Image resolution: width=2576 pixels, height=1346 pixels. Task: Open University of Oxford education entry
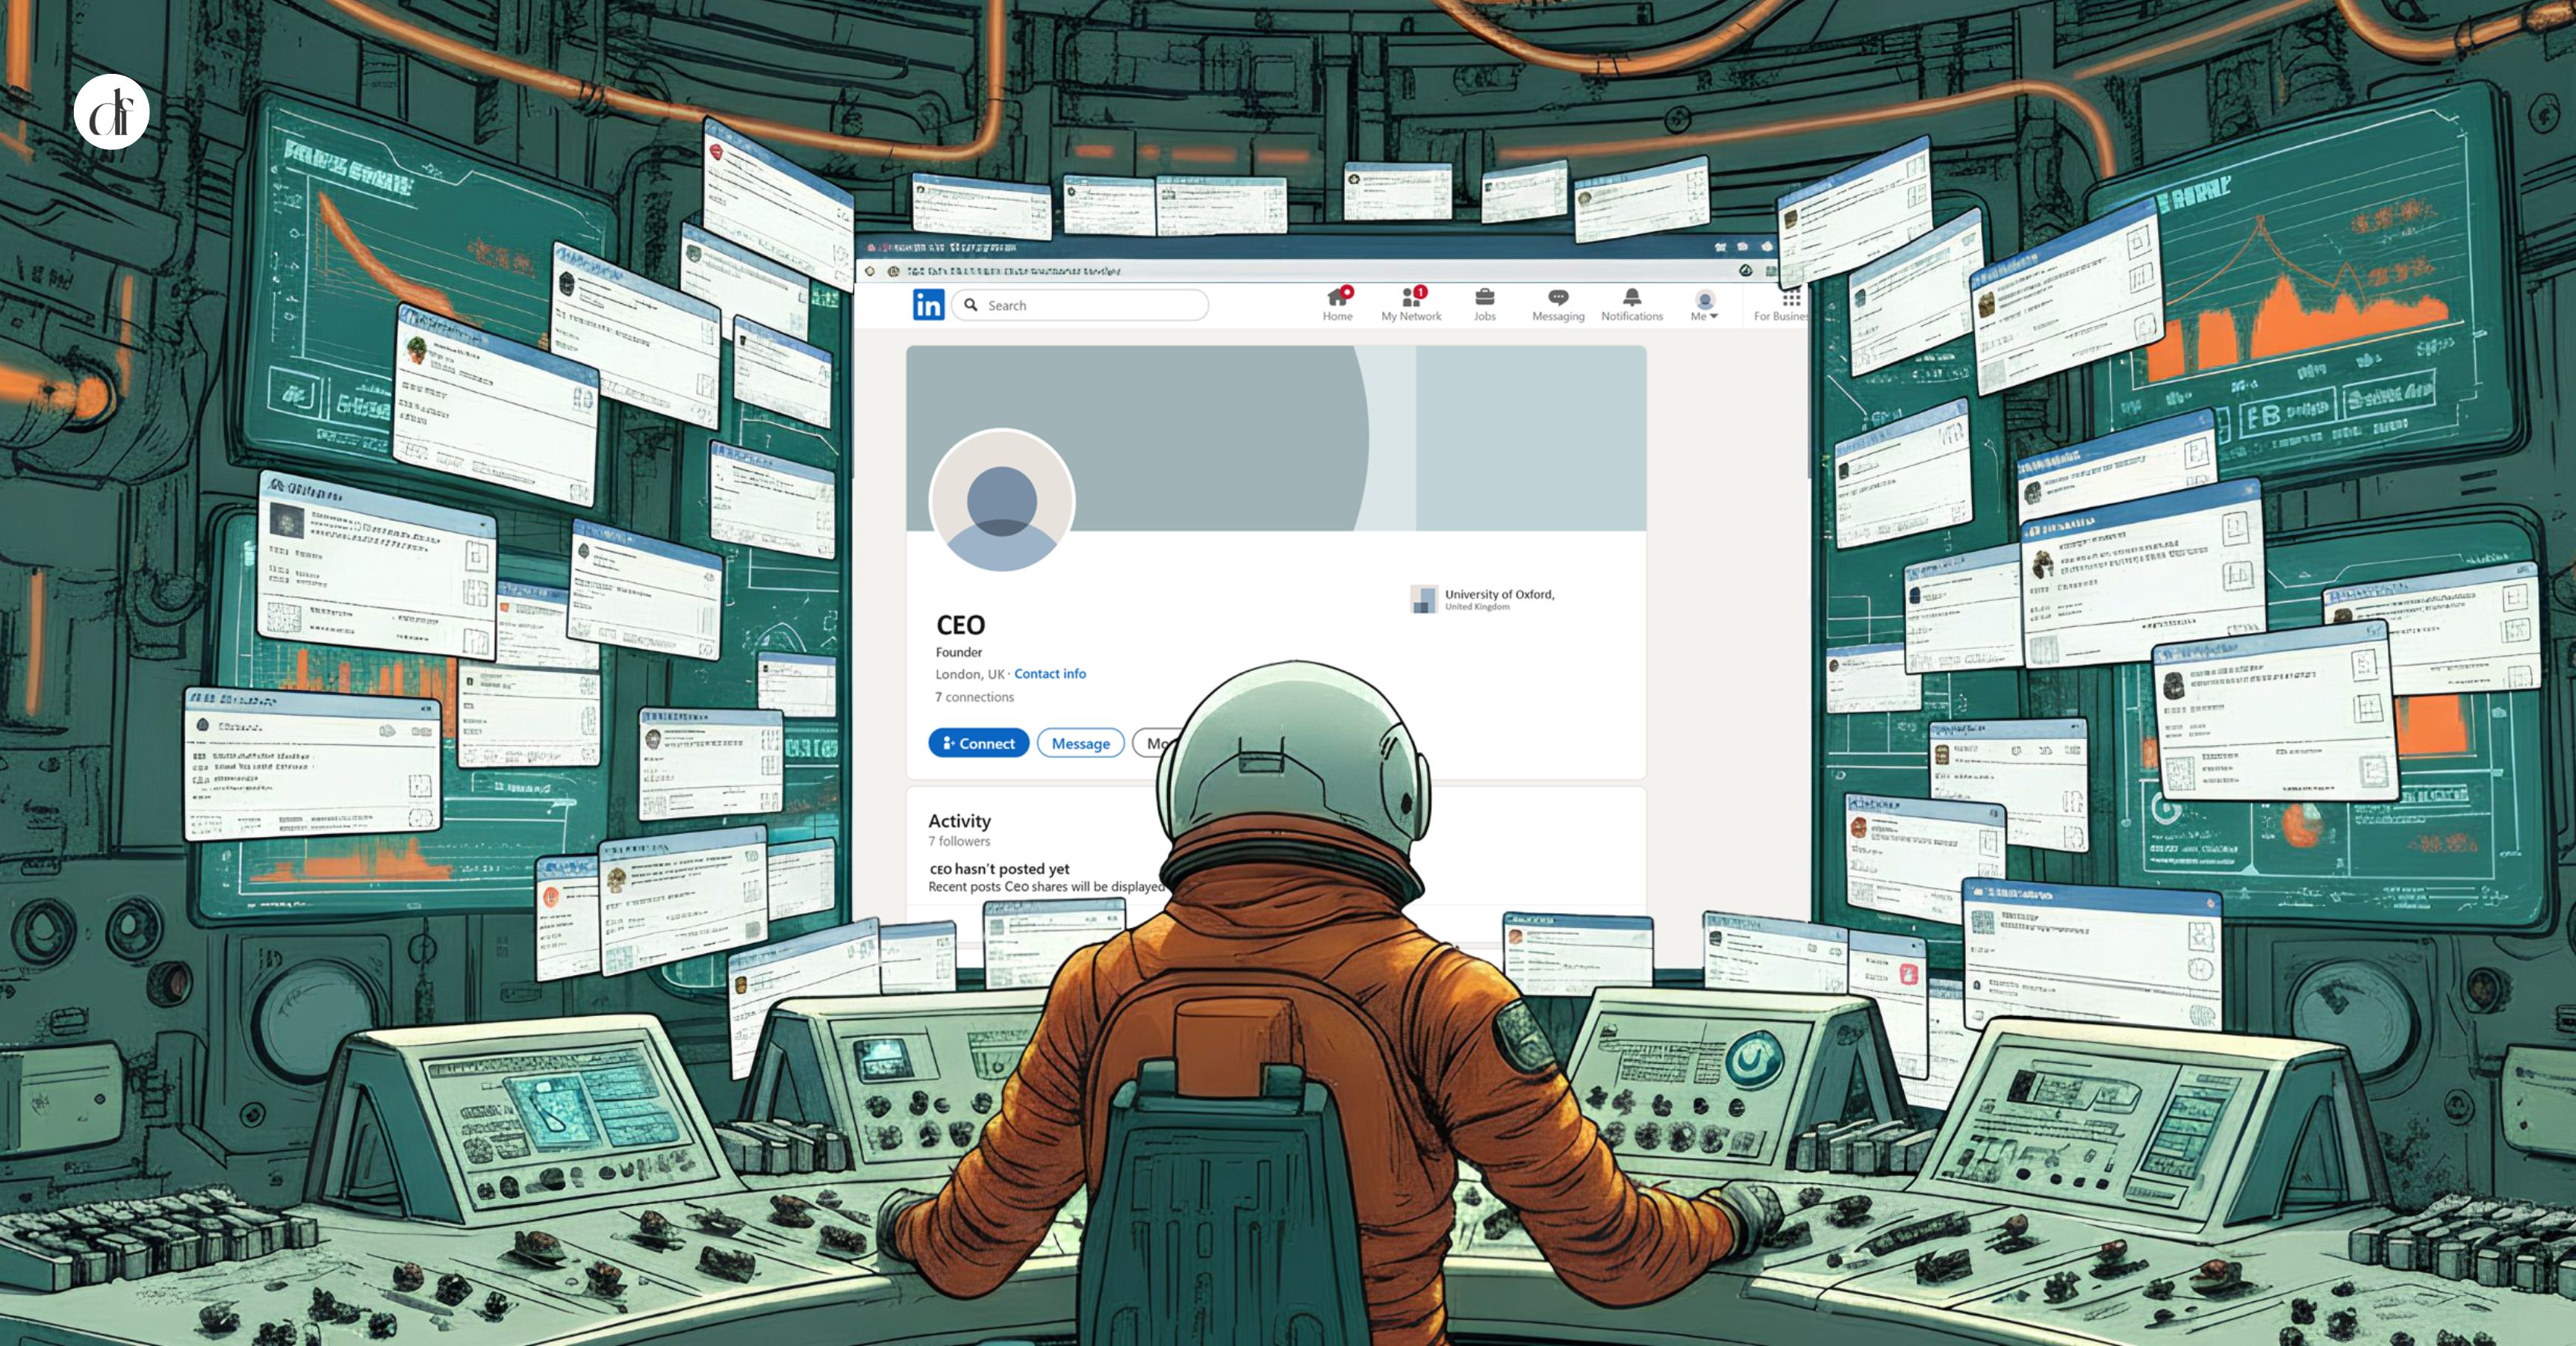click(x=1498, y=595)
